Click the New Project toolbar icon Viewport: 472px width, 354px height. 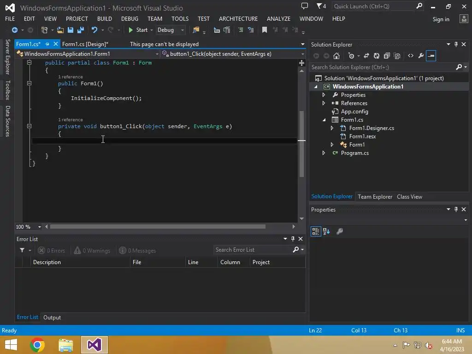45,30
